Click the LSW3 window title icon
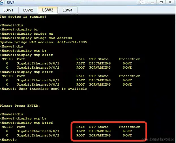The width and height of the screenshot is (176, 143). point(2,3)
